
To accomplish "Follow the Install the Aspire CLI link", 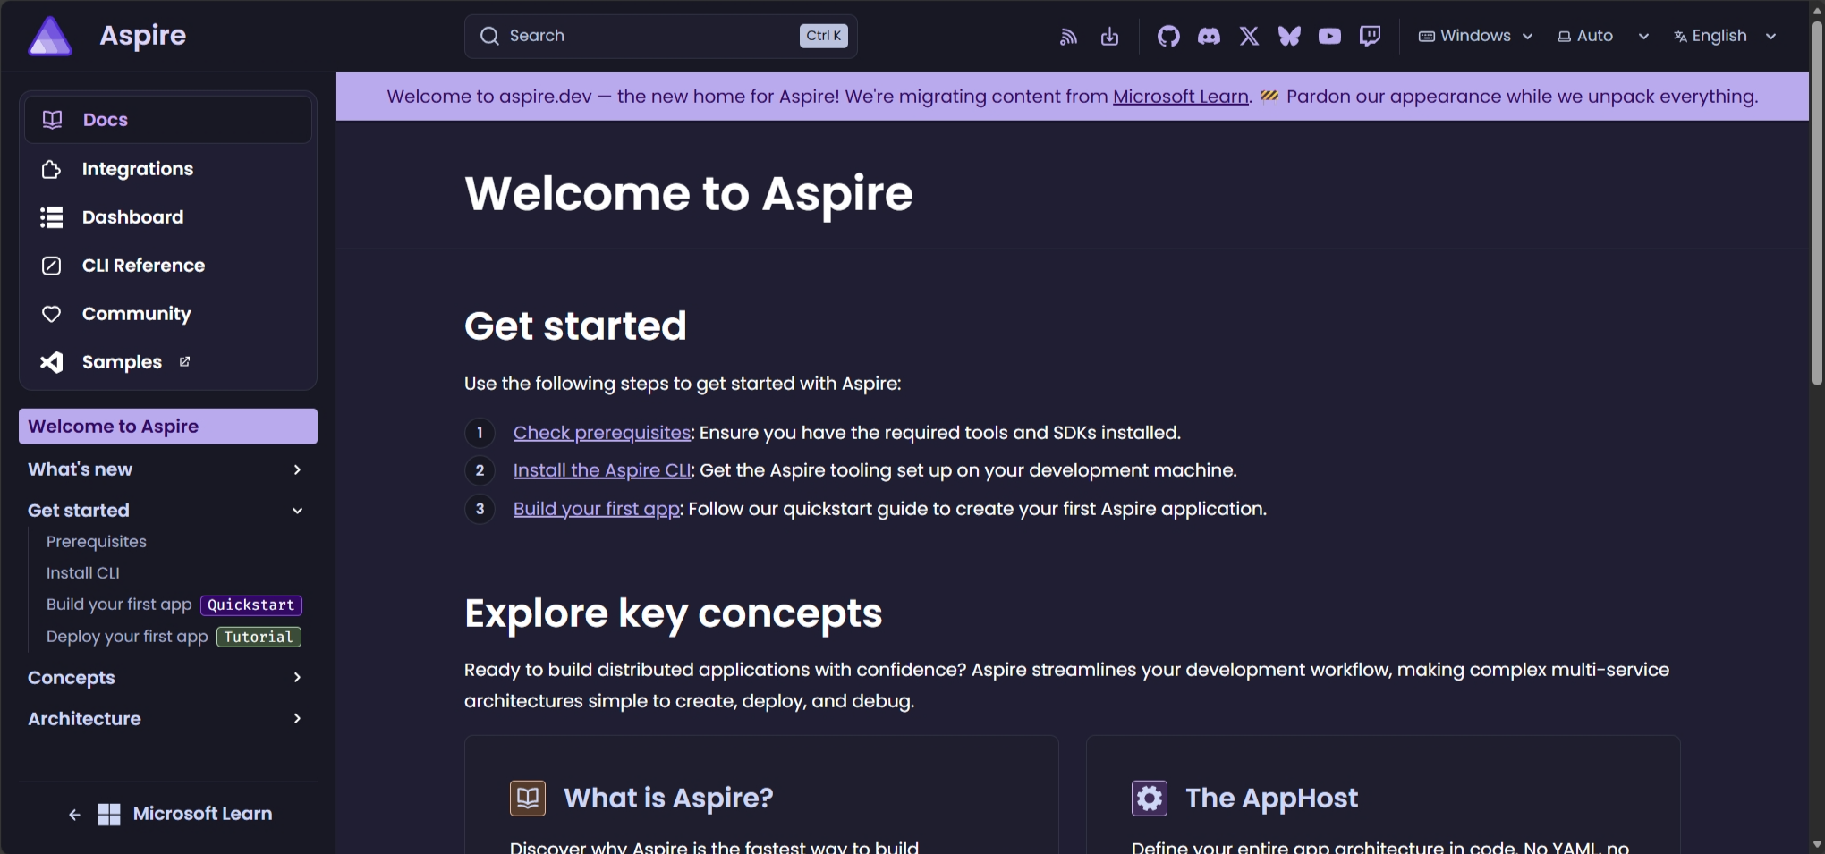I will (601, 470).
